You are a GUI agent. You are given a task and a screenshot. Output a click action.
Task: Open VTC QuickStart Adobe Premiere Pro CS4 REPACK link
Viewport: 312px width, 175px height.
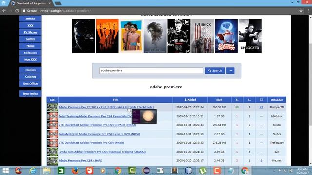tap(97, 125)
